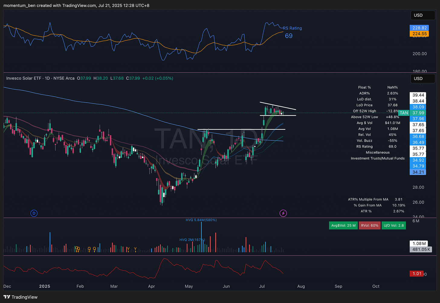Click the Rel. Vol value 45%
Screen dimensions: 440x303
tap(393, 135)
